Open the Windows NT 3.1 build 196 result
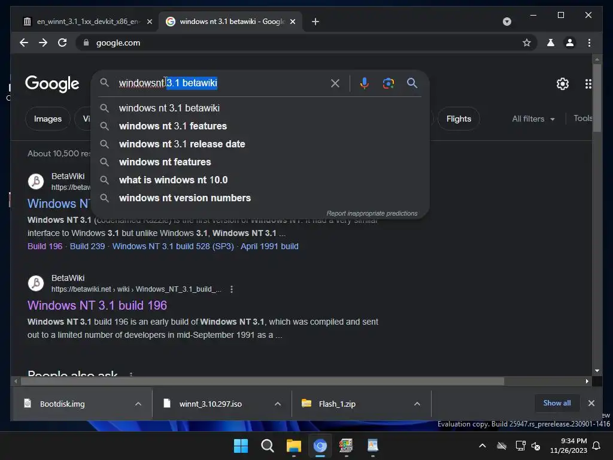The width and height of the screenshot is (613, 460). coord(97,305)
